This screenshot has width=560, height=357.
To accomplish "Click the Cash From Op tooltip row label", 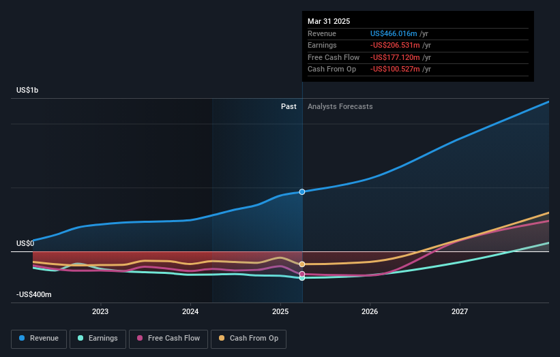I will tap(331, 69).
